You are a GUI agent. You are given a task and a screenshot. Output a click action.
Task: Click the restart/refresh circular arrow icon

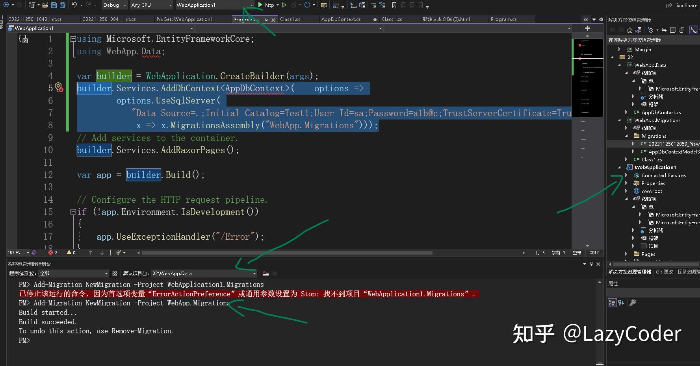pyautogui.click(x=307, y=5)
